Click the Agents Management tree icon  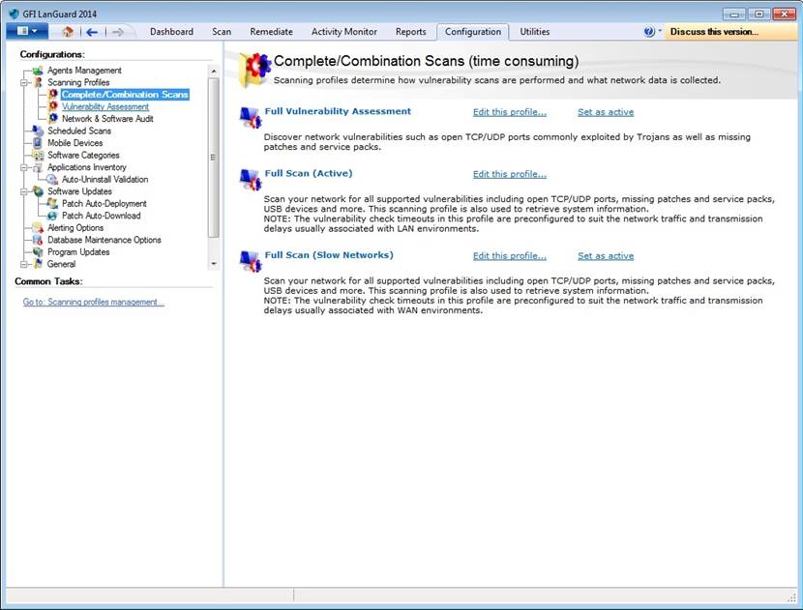38,71
